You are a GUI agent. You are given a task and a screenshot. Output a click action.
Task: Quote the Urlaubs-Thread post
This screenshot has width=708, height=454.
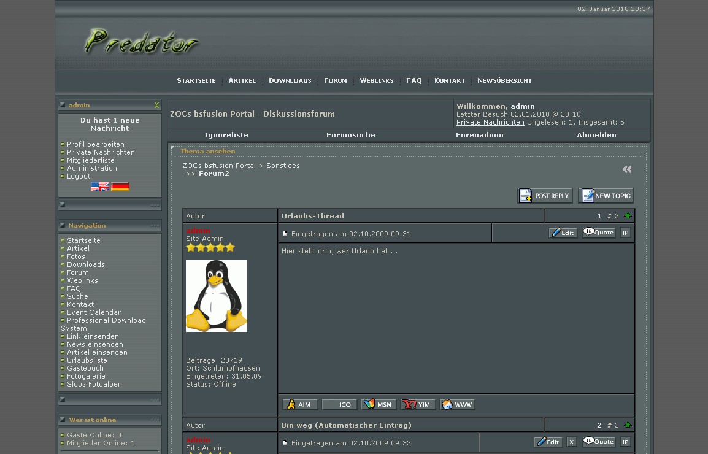[599, 233]
